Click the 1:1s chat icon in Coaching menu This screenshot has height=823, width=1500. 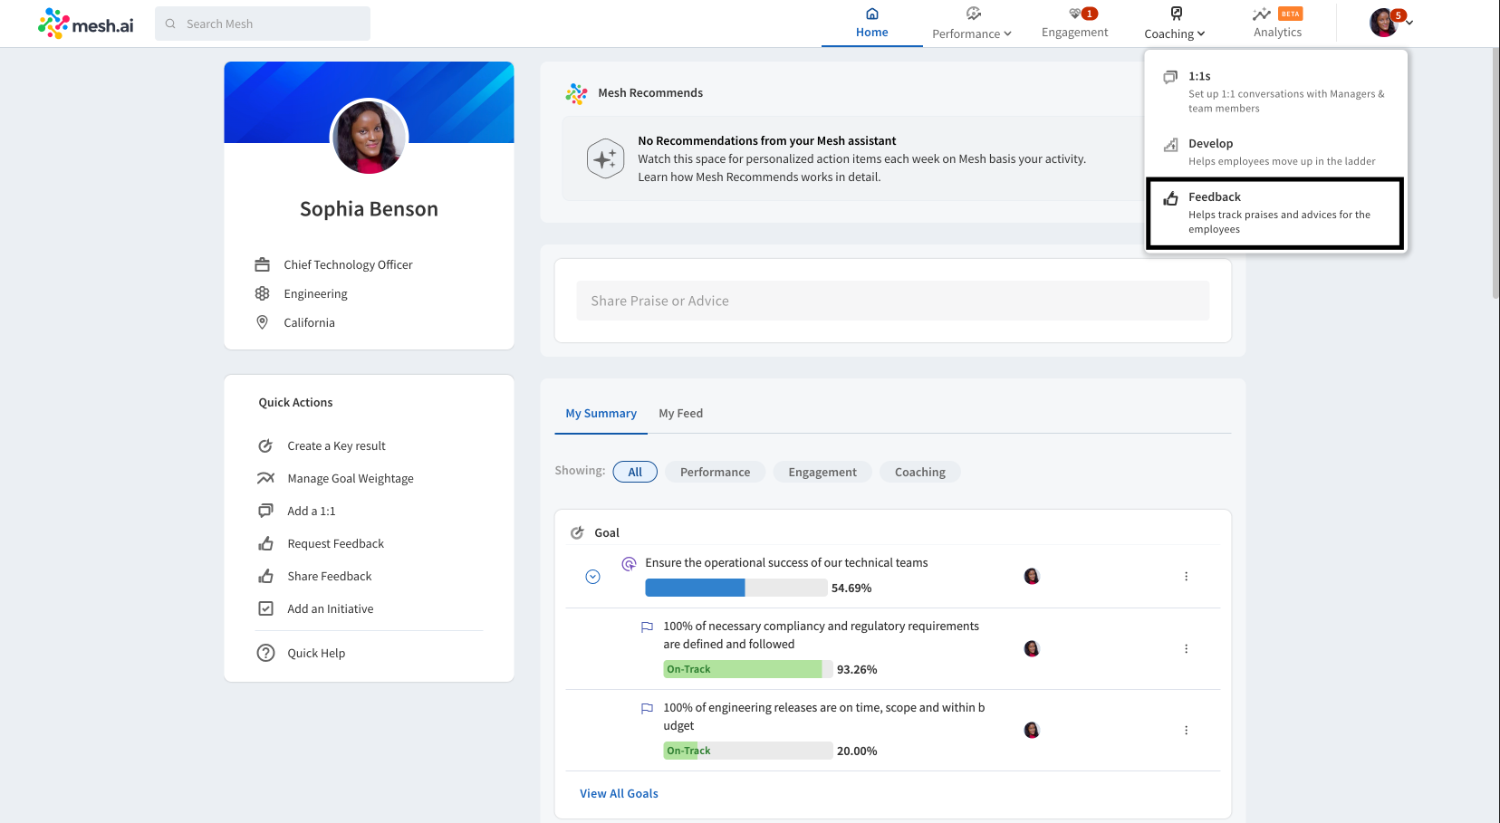pyautogui.click(x=1170, y=77)
